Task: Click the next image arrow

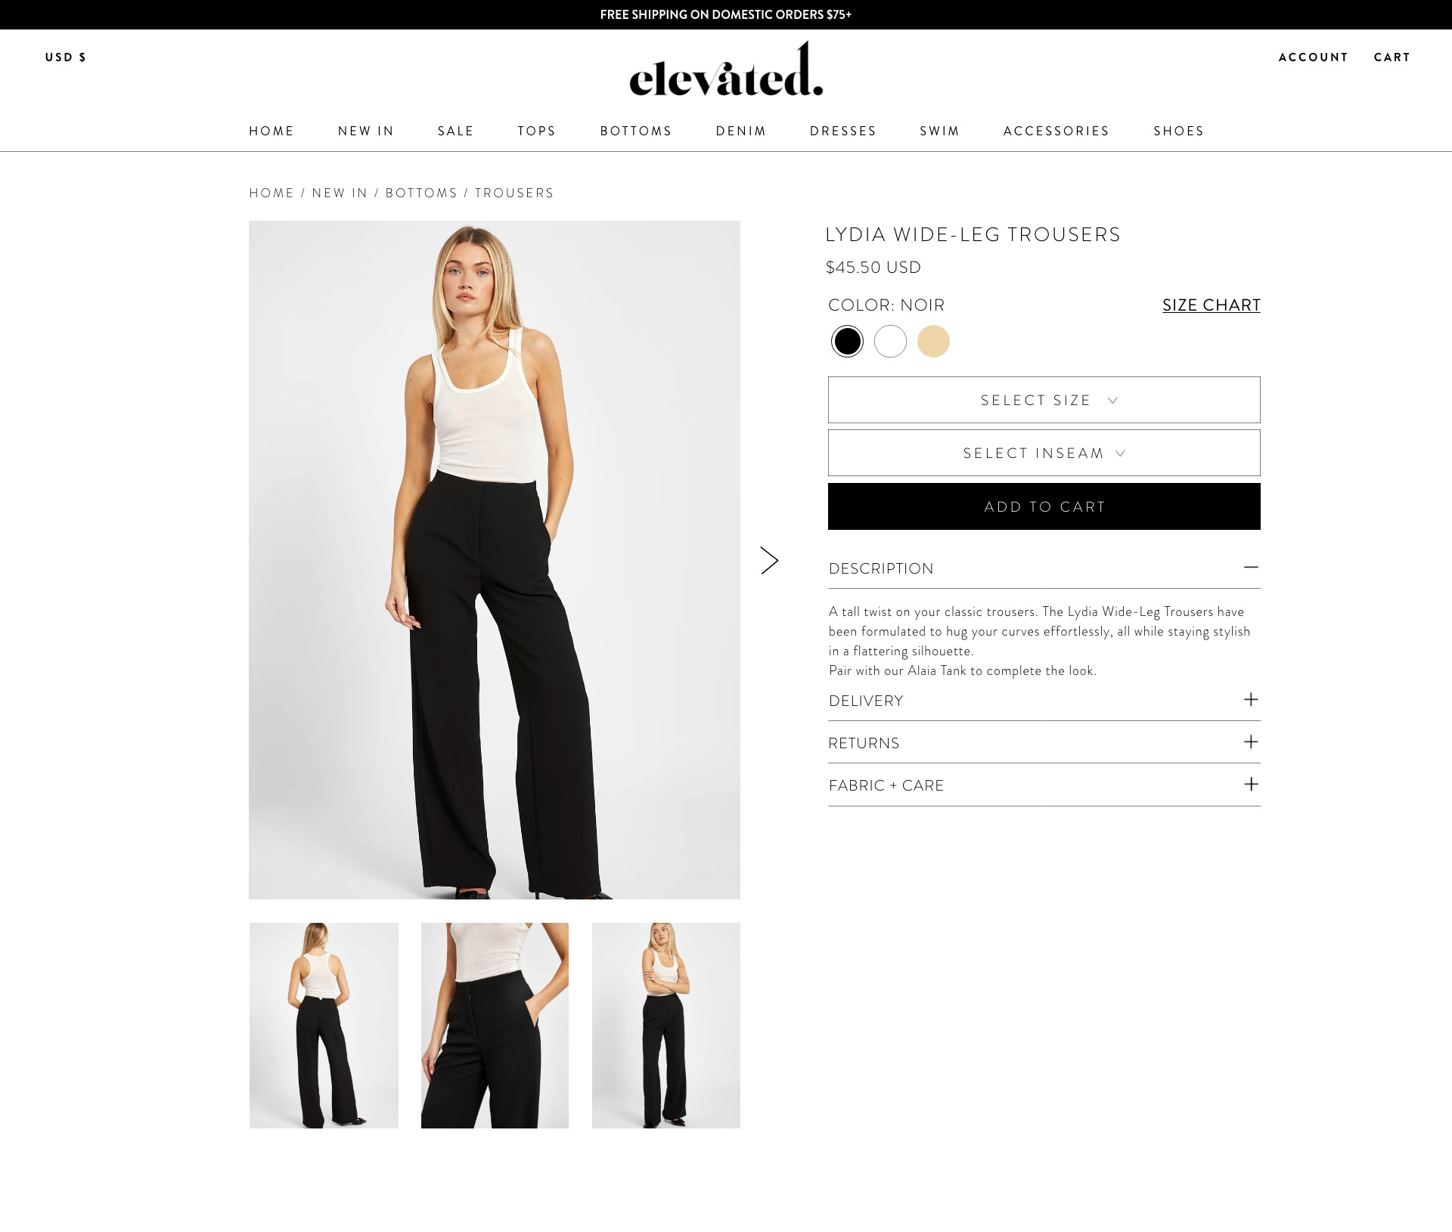Action: click(x=769, y=560)
